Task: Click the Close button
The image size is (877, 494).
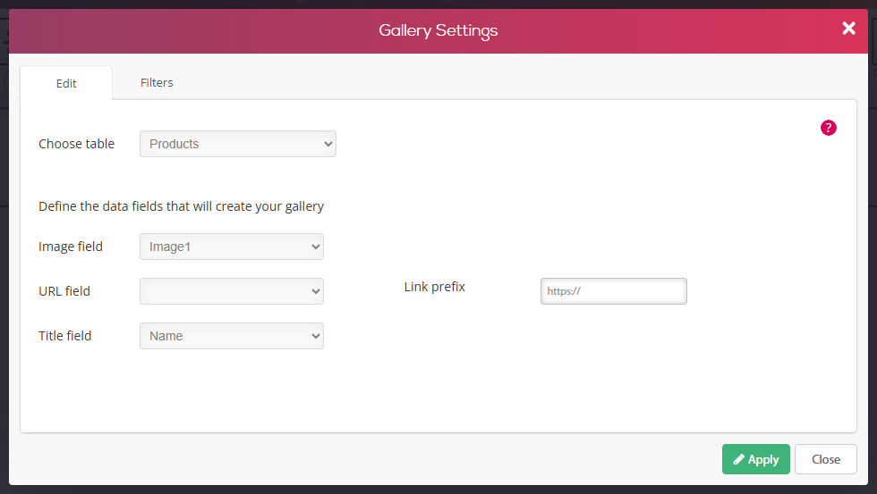Action: tap(825, 459)
